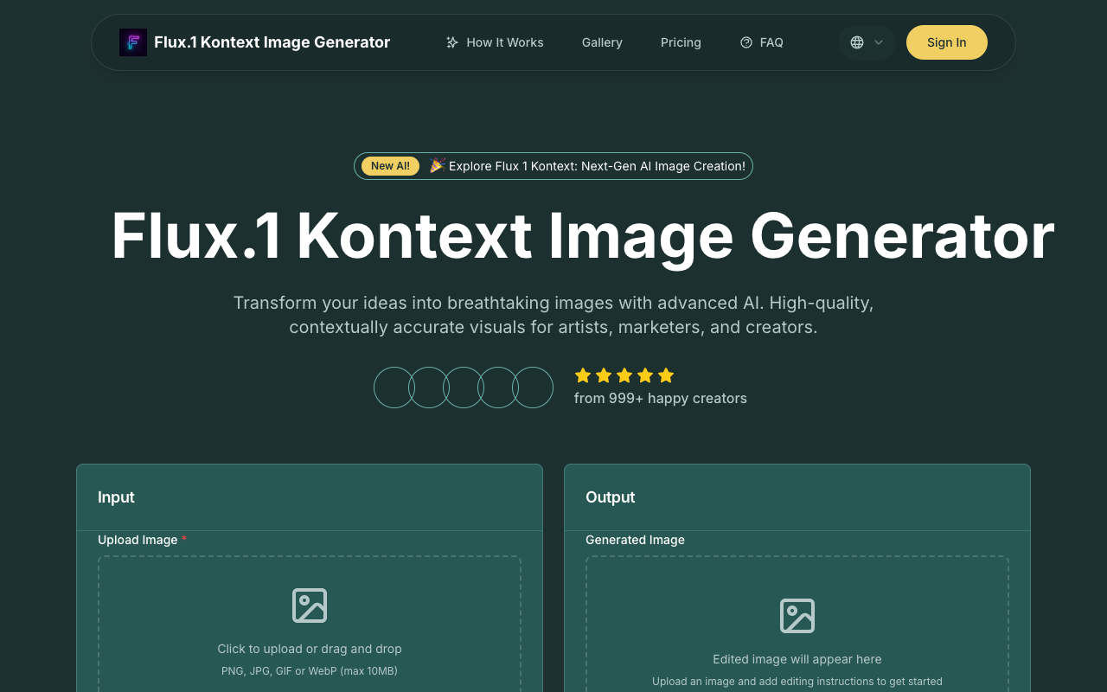Click 'PNG, JPG, GIF or WebP (max 10MB)' text

point(310,671)
